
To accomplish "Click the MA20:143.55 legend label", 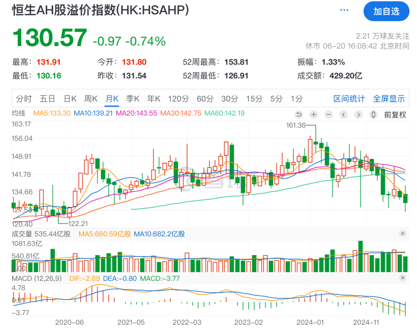I will coord(136,113).
